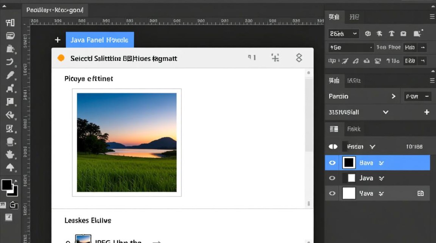436x243 pixels.
Task: Click the upward arrow tool in left toolbar
Action: [10, 167]
